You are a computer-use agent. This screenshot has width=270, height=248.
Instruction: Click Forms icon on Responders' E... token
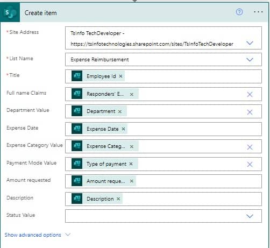[x=77, y=94]
